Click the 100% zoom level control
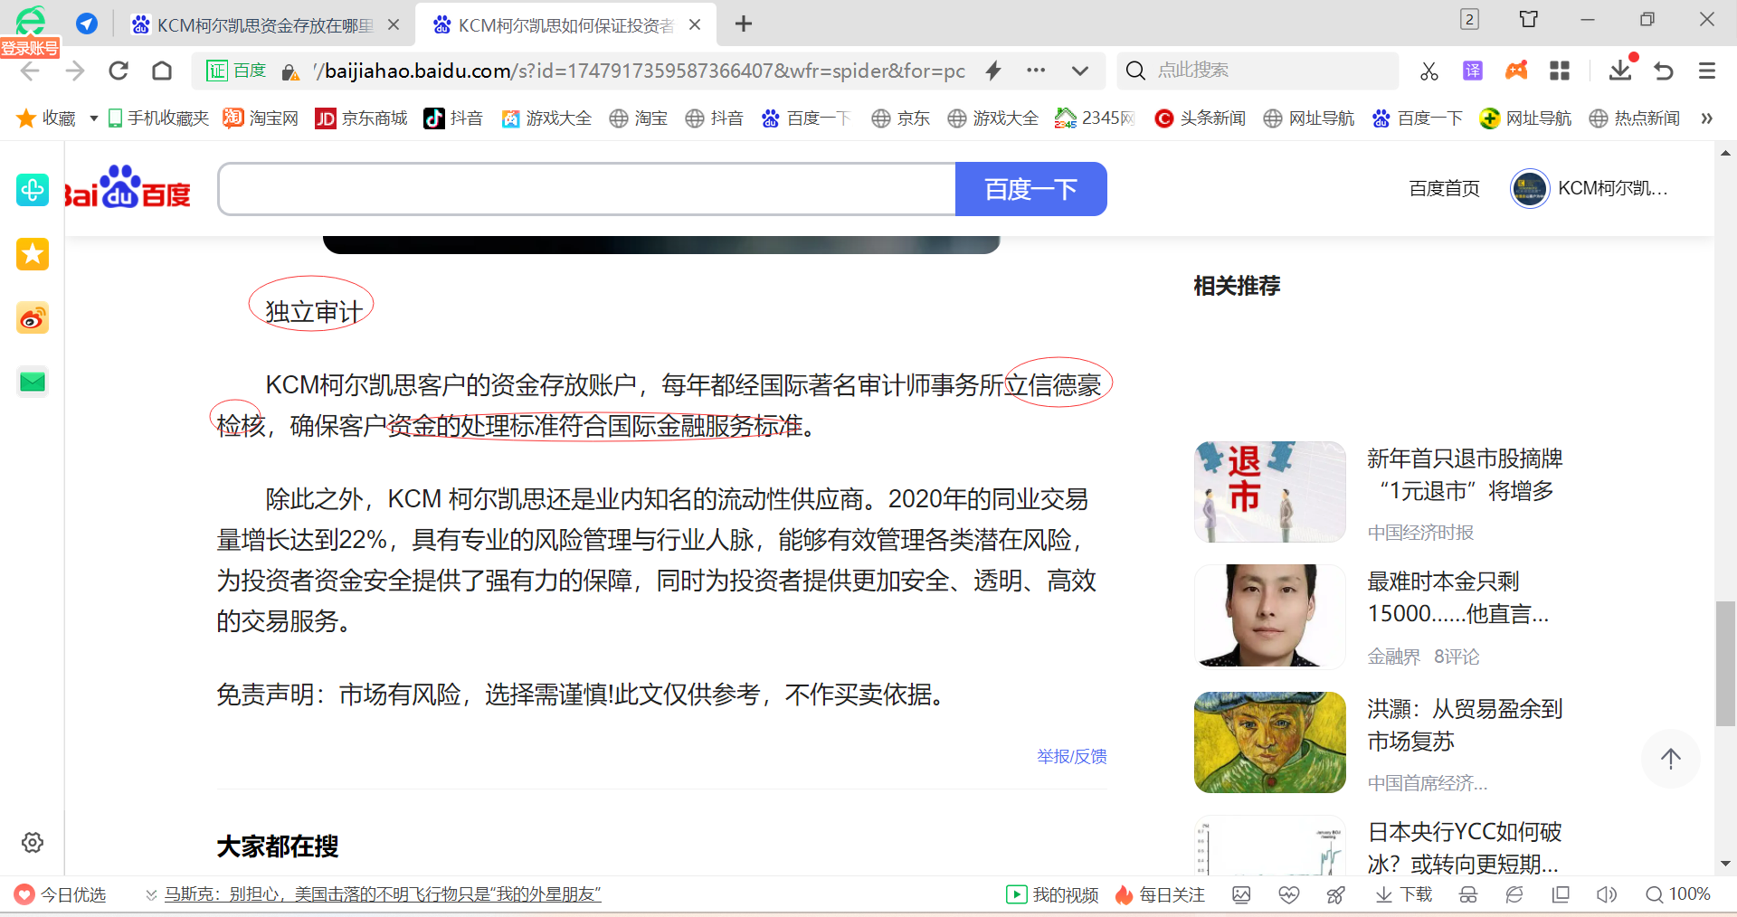Screen dimensions: 1737x917 [1678, 894]
